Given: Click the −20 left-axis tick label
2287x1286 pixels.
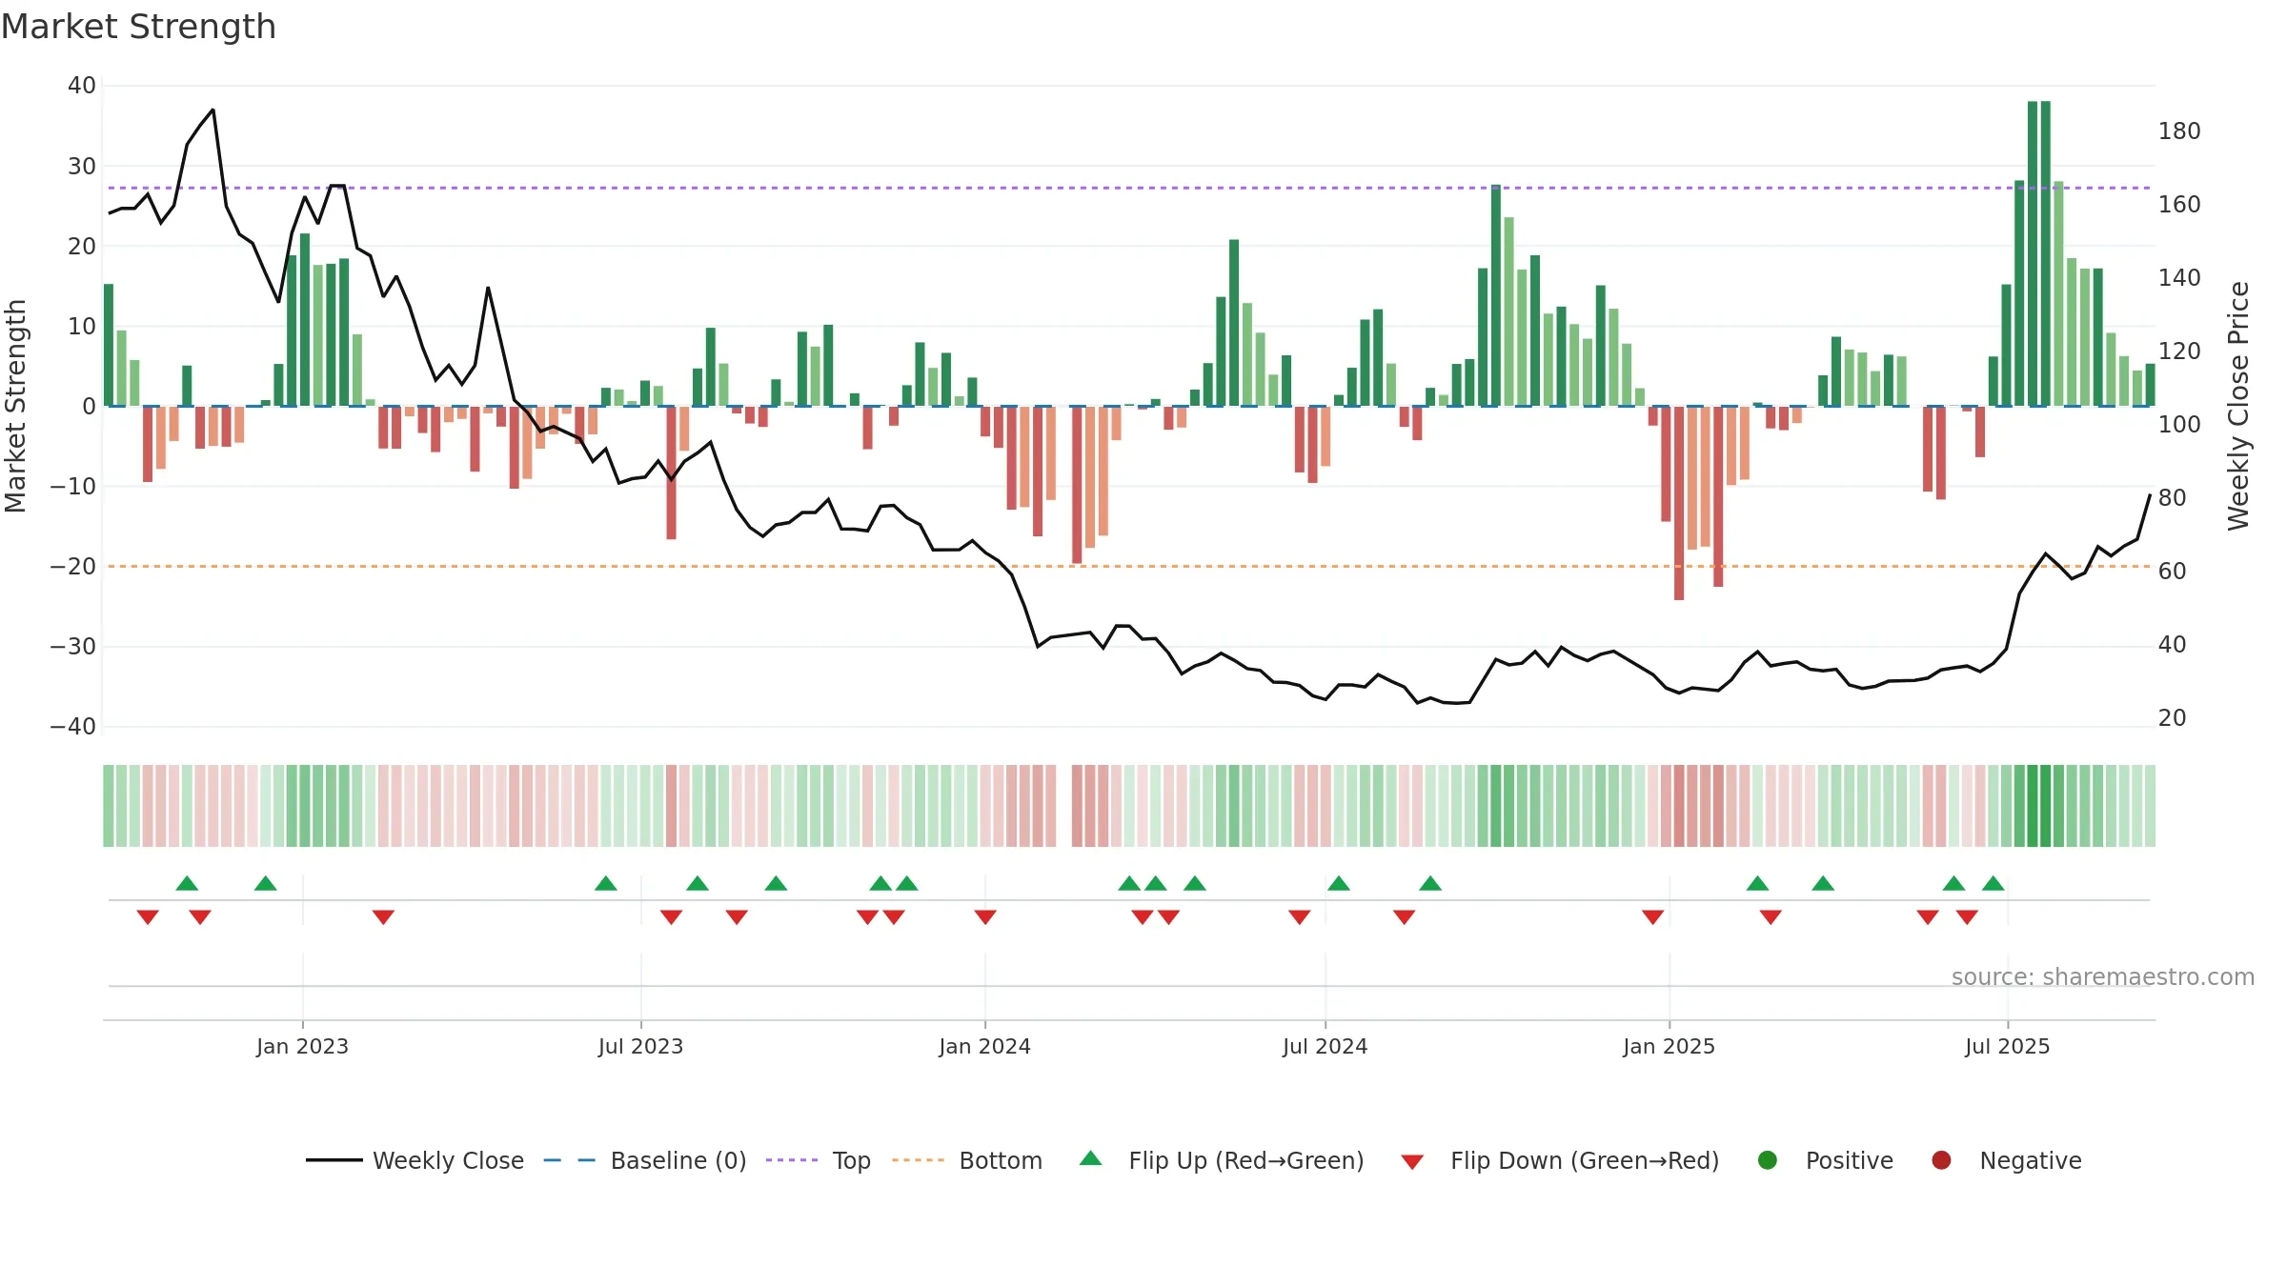Looking at the screenshot, I should pyautogui.click(x=73, y=566).
